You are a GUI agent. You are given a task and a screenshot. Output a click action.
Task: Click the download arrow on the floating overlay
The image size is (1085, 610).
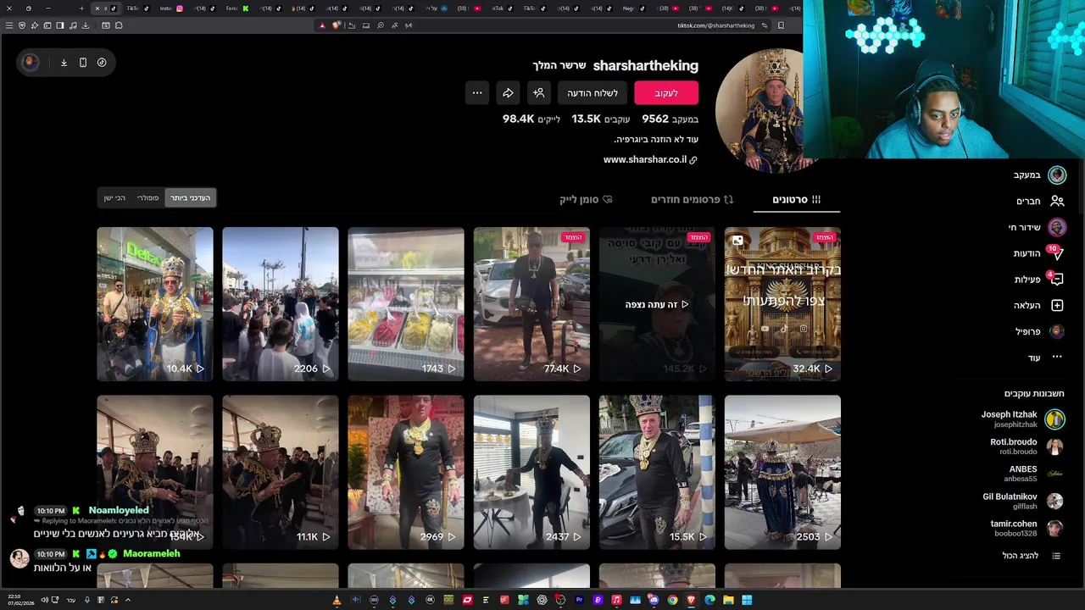64,63
